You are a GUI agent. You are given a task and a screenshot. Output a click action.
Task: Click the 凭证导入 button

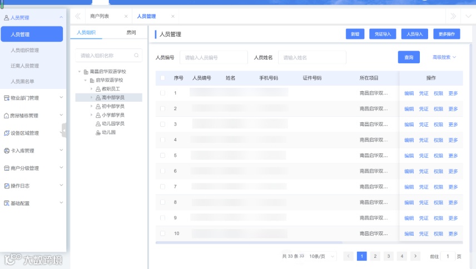tap(383, 34)
